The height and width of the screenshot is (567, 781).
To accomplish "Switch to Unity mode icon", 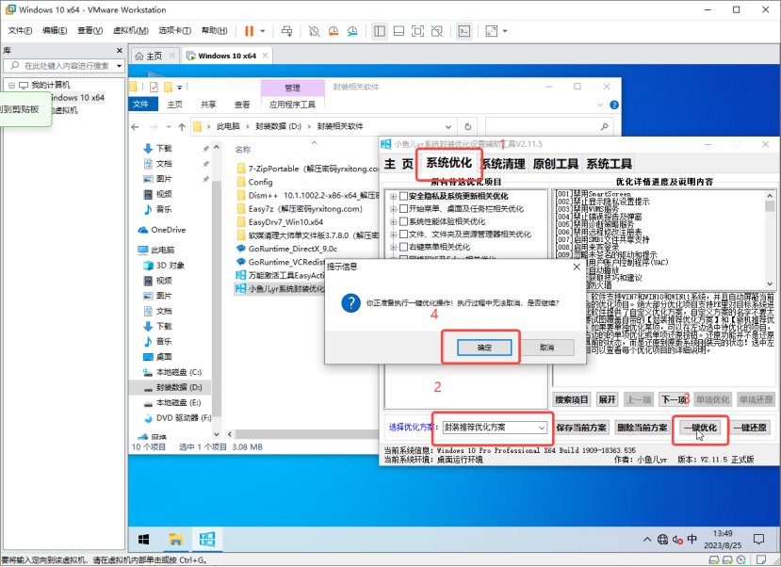I will click(437, 31).
